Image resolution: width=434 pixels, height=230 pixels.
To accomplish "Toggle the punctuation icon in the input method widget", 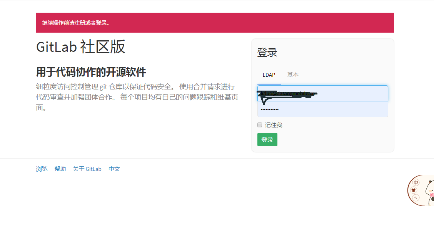I will (x=416, y=198).
